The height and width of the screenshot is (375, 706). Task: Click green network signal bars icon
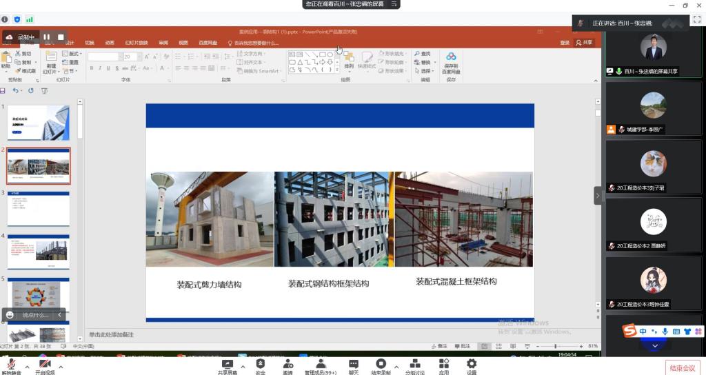point(29,19)
